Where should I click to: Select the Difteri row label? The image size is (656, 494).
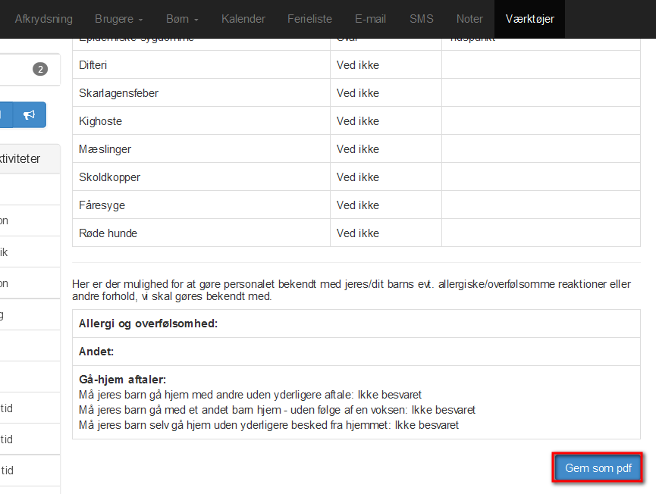(x=93, y=65)
